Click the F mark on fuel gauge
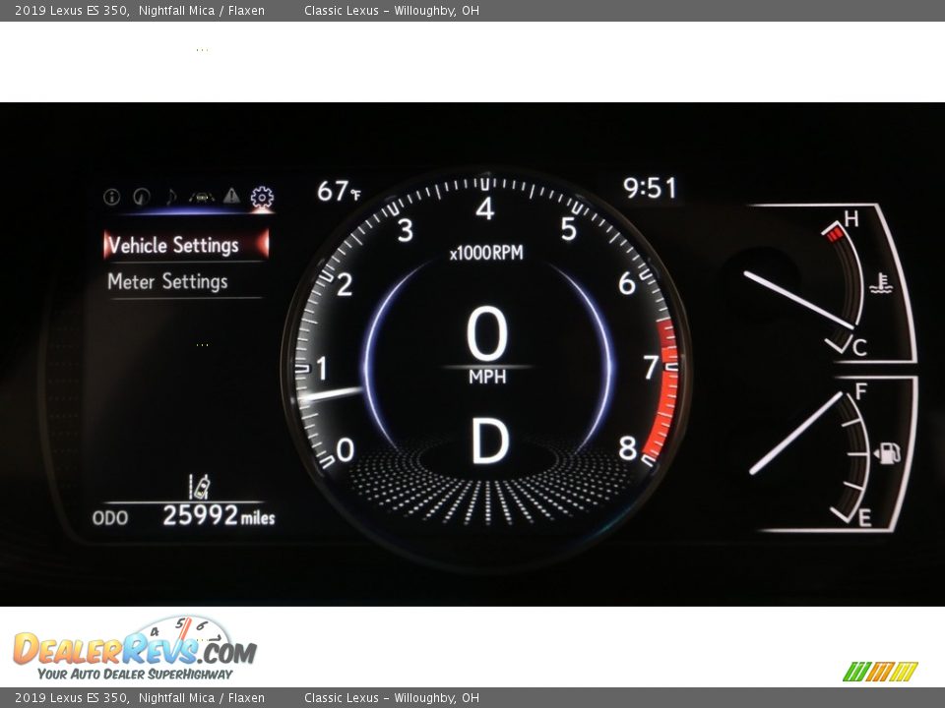Screen dimensions: 945x708 [861, 392]
